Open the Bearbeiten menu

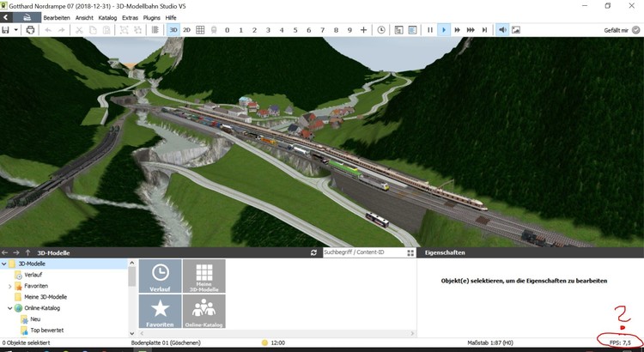coord(58,17)
